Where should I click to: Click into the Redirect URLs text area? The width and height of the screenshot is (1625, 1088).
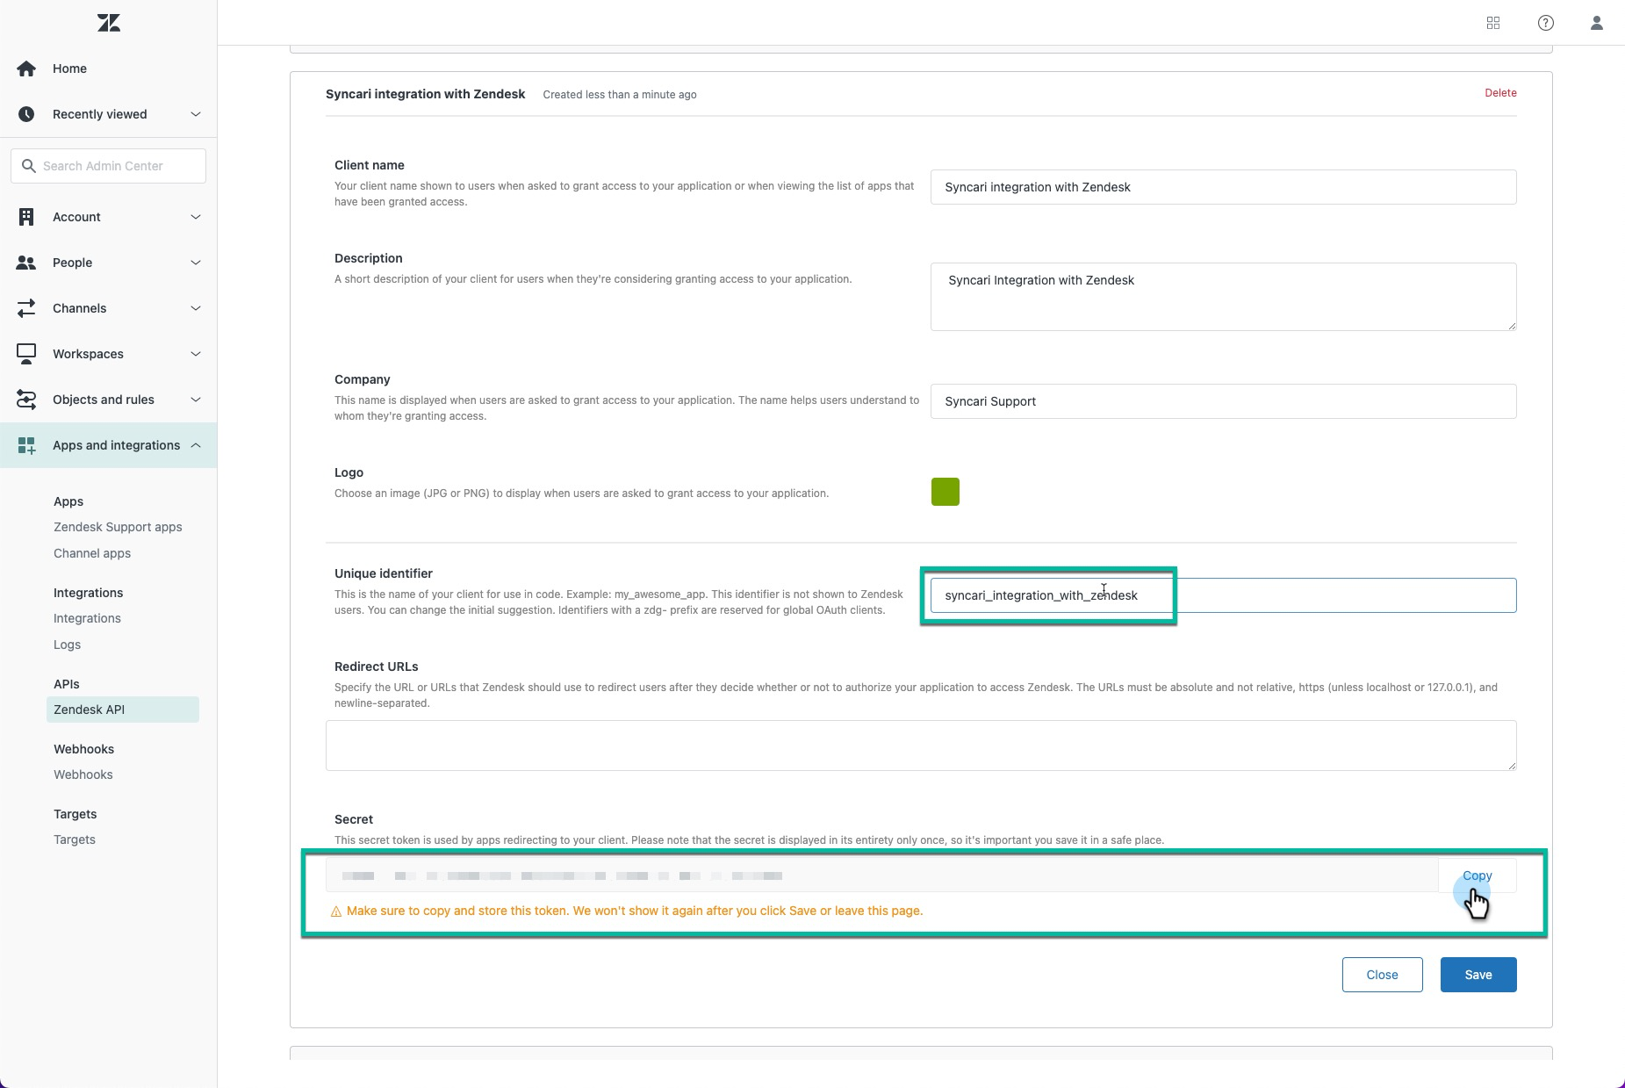pyautogui.click(x=921, y=746)
